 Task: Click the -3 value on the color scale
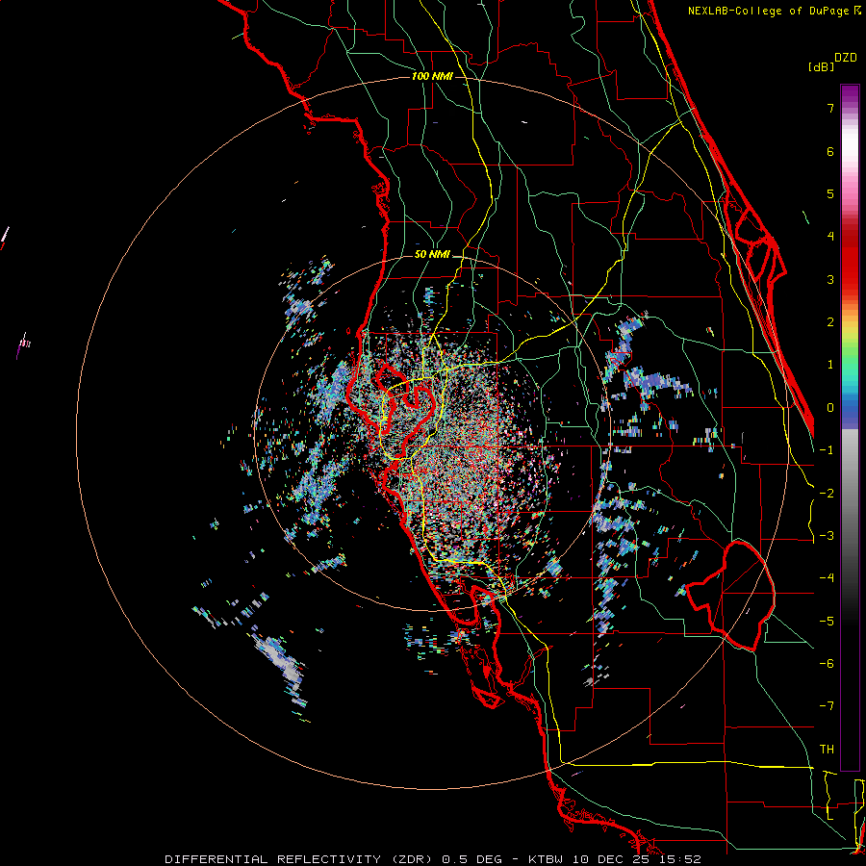click(x=827, y=536)
